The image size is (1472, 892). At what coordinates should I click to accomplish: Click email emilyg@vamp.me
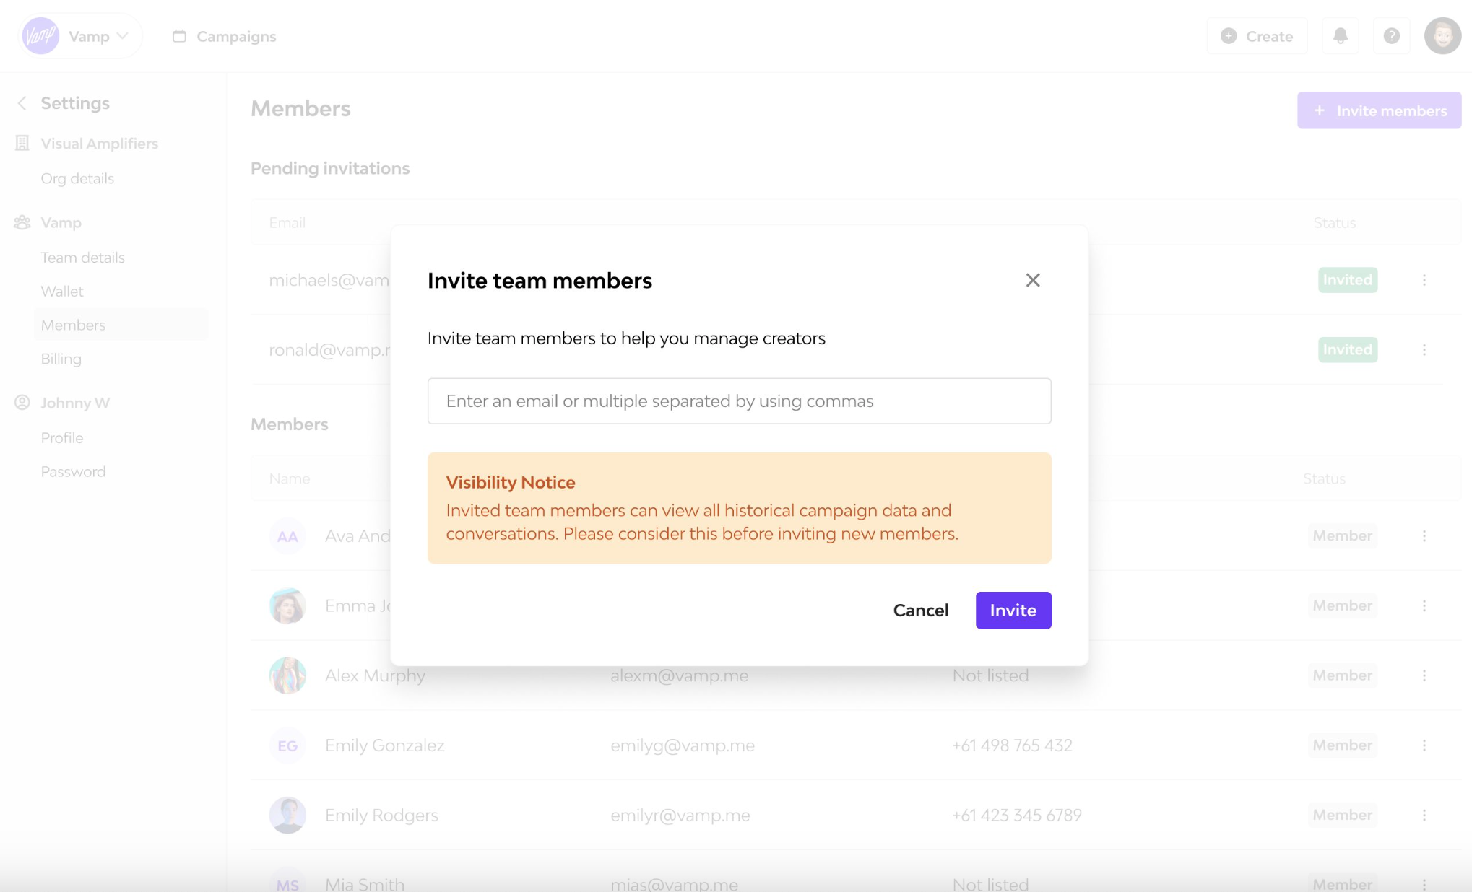click(682, 745)
